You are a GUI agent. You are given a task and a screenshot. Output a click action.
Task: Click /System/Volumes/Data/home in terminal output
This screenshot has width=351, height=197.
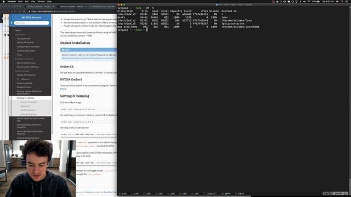click(240, 27)
